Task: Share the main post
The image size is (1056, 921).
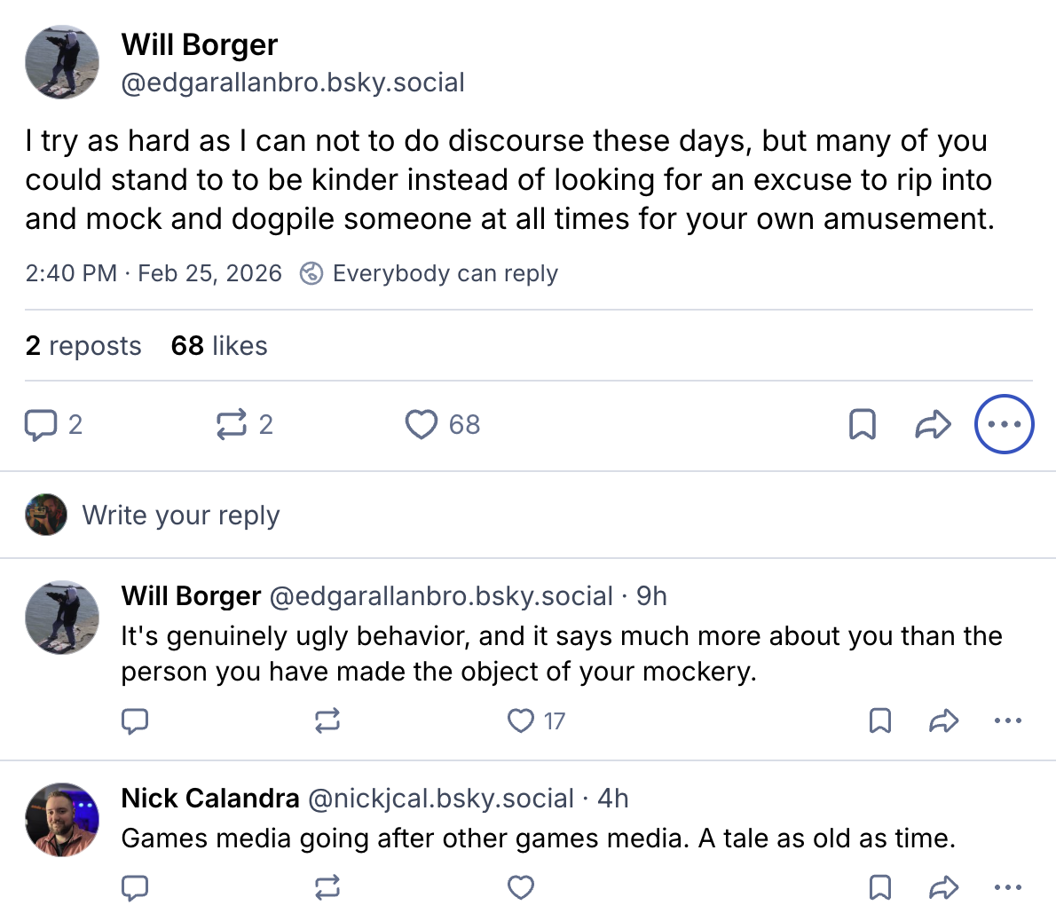Action: tap(933, 425)
